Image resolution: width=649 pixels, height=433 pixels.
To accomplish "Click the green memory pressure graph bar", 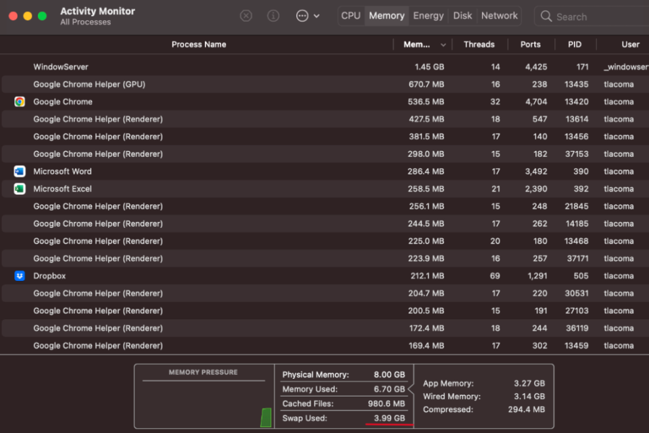I will coord(266,417).
